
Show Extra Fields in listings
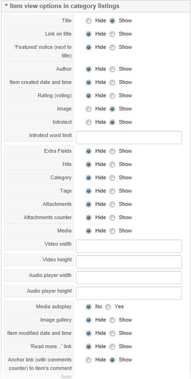click(112, 151)
